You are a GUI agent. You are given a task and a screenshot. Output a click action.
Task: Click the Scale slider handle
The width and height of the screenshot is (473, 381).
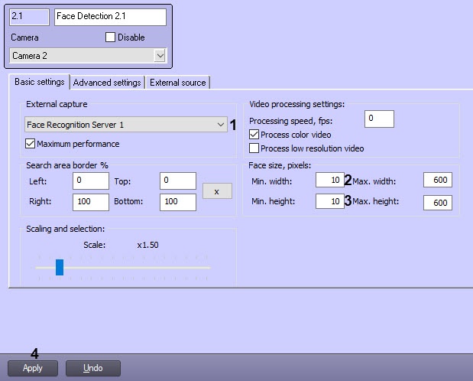(x=59, y=267)
